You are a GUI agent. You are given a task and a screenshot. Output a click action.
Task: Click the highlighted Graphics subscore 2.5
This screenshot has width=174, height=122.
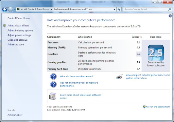click(x=138, y=54)
